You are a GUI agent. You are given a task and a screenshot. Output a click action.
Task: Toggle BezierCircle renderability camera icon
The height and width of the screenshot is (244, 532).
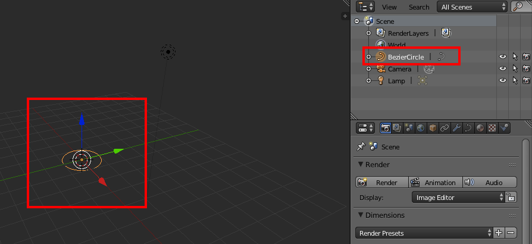tap(526, 57)
